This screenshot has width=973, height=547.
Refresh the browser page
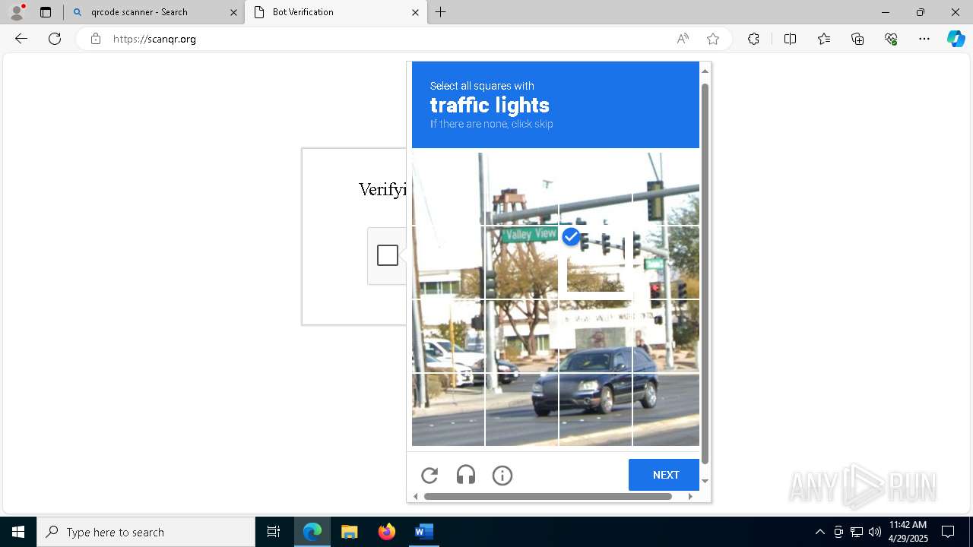pos(55,39)
